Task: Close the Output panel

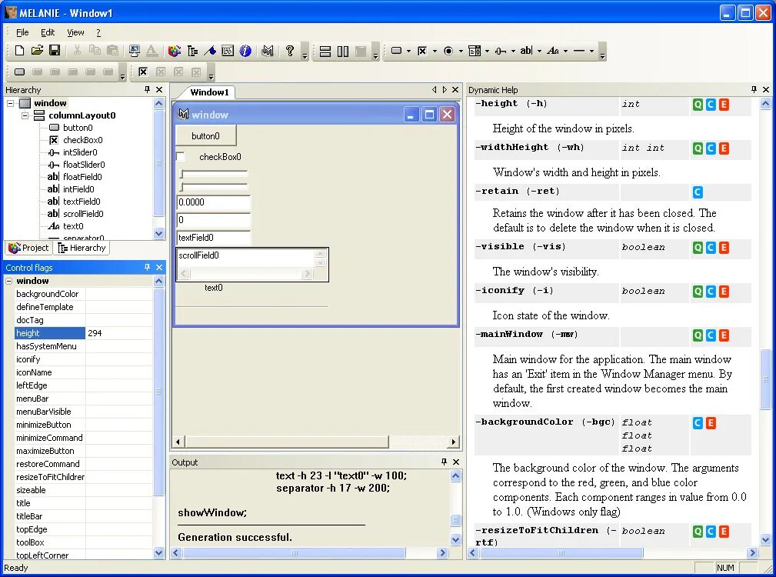Action: [x=456, y=462]
